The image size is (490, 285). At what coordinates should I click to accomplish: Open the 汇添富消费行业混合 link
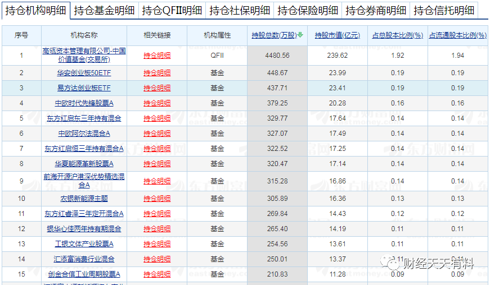84,259
